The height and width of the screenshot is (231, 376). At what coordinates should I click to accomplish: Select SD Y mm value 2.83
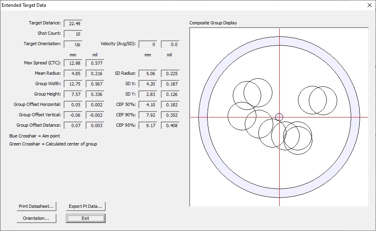(x=148, y=94)
